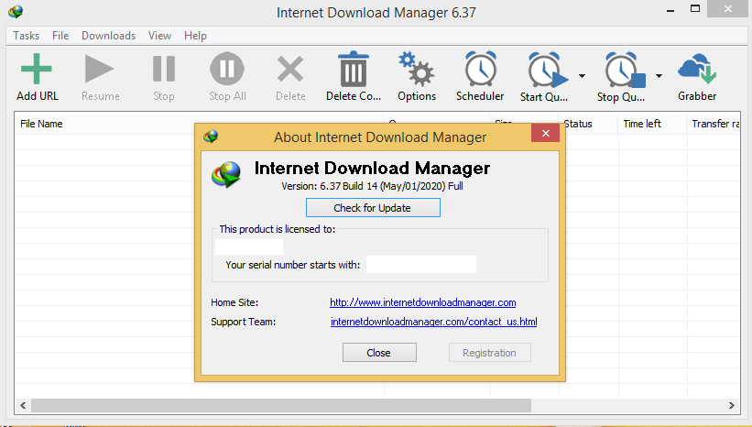Click the Close button in About dialog
This screenshot has width=752, height=427.
coord(379,353)
